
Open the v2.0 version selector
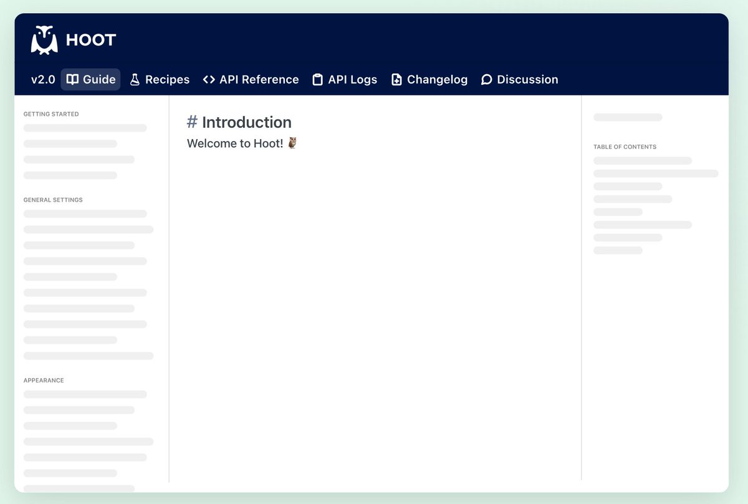(43, 79)
